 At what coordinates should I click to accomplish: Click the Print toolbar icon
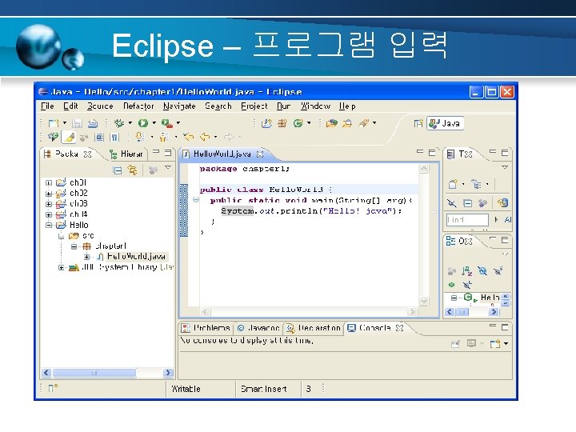pos(93,123)
